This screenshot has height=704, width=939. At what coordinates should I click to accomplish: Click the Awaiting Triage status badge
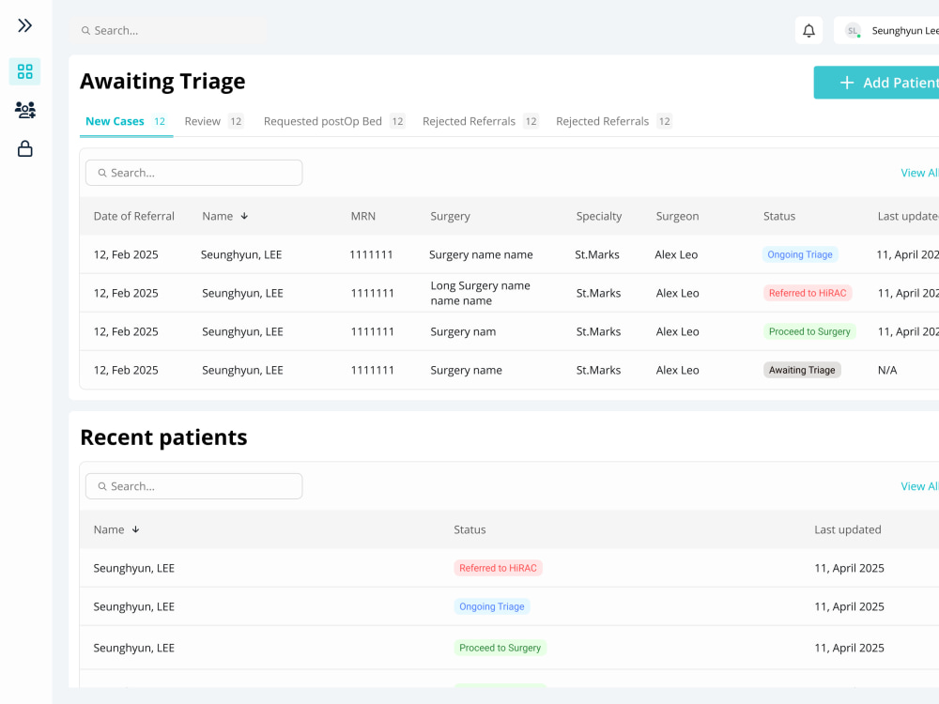coord(802,370)
